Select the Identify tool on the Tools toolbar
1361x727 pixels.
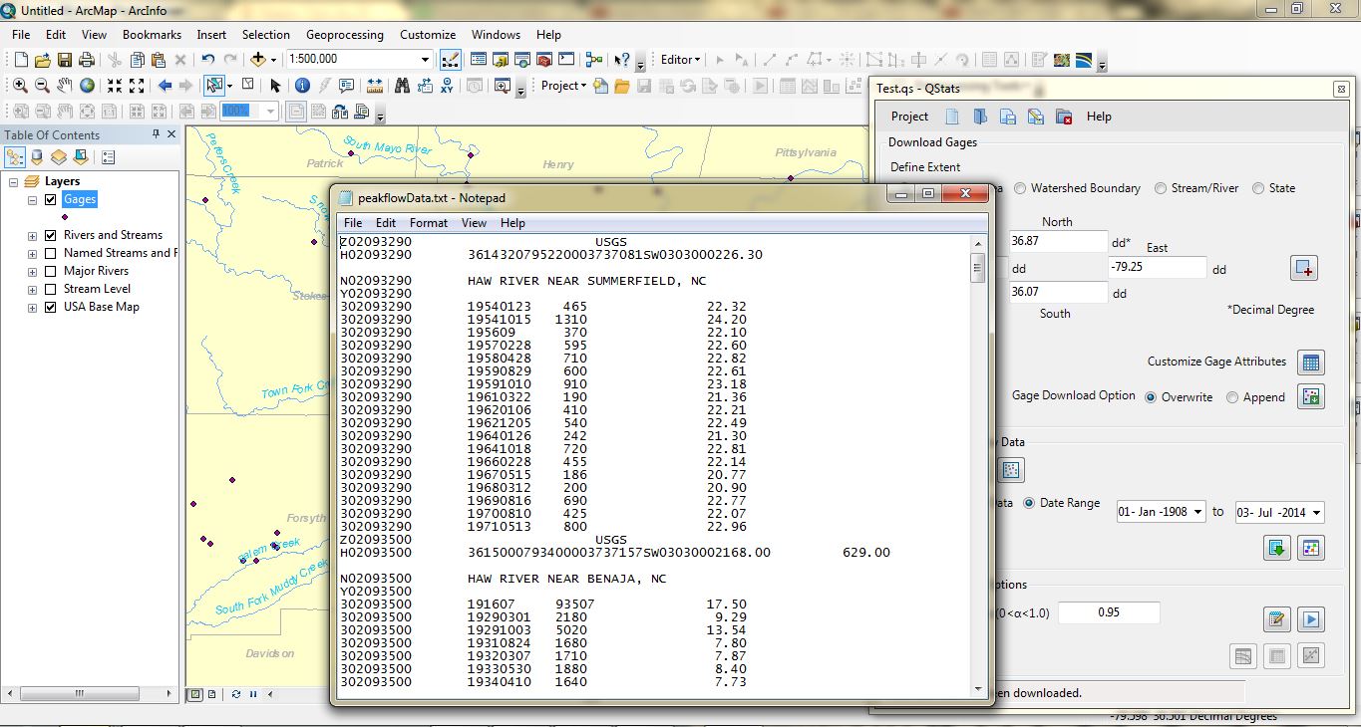click(x=302, y=84)
